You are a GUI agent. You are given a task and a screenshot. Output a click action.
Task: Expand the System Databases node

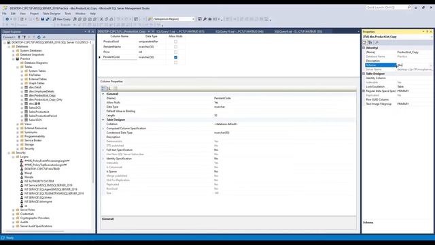point(14,51)
